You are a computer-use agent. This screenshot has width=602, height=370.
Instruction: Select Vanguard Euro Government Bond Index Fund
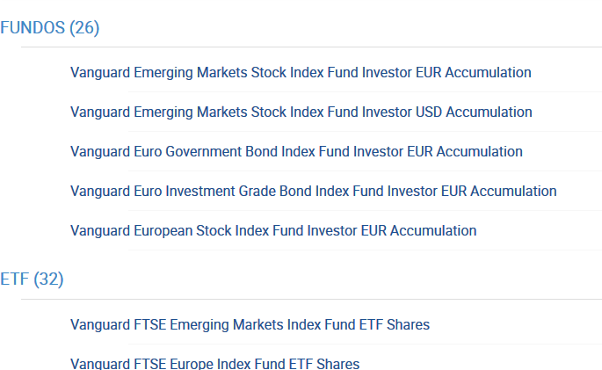296,152
